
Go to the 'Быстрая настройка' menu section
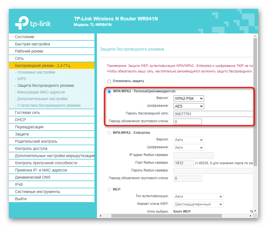point(32,44)
